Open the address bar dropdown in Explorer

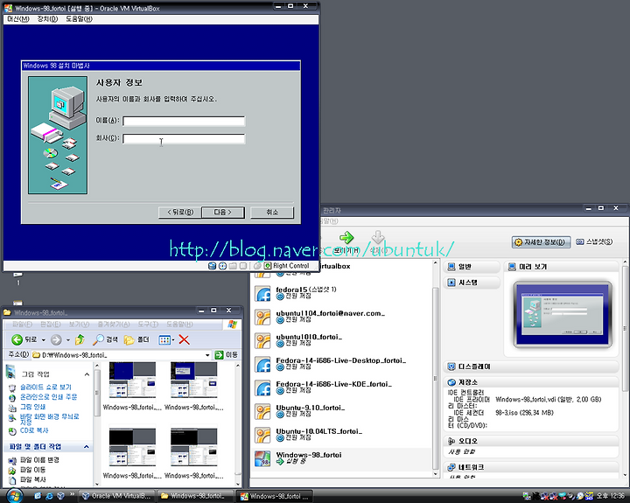(x=207, y=355)
